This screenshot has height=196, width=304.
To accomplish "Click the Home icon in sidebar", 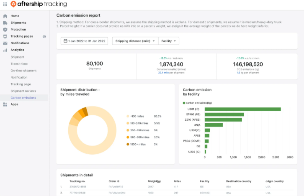I will click(5, 16).
